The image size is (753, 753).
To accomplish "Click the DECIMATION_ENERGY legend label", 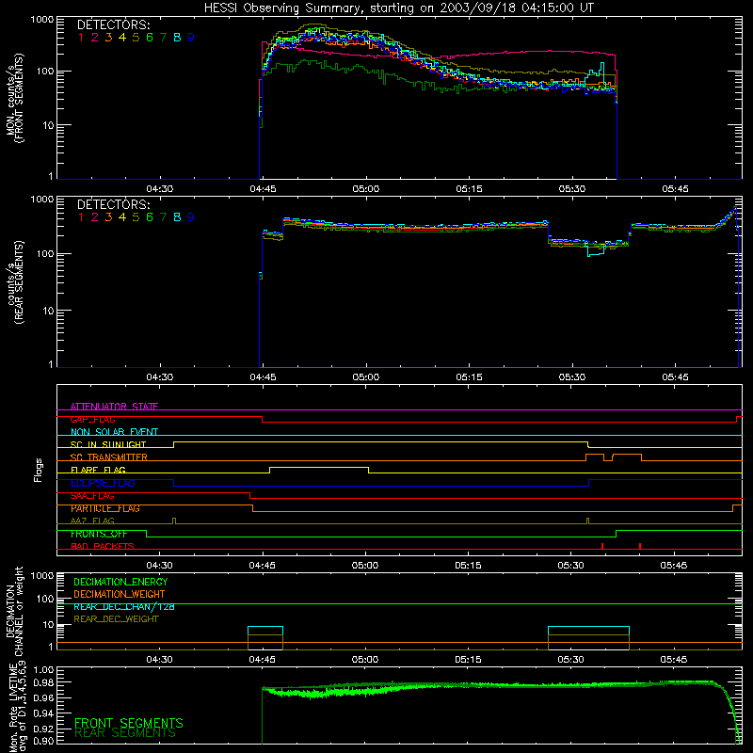I will coord(120,582).
